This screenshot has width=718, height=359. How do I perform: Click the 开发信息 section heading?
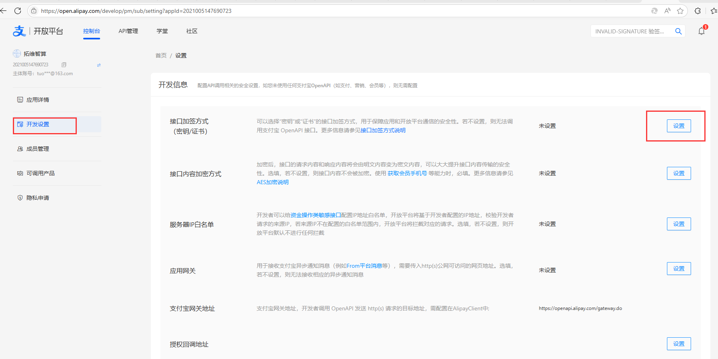[x=173, y=84]
